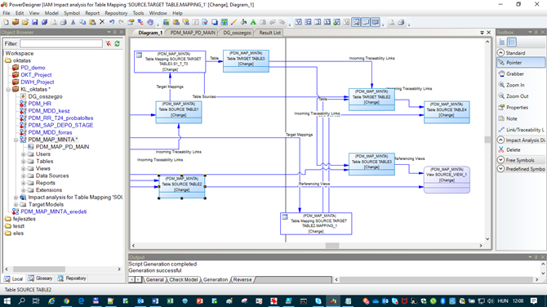Open the Check Model output tab
The height and width of the screenshot is (307, 547).
coord(184,280)
